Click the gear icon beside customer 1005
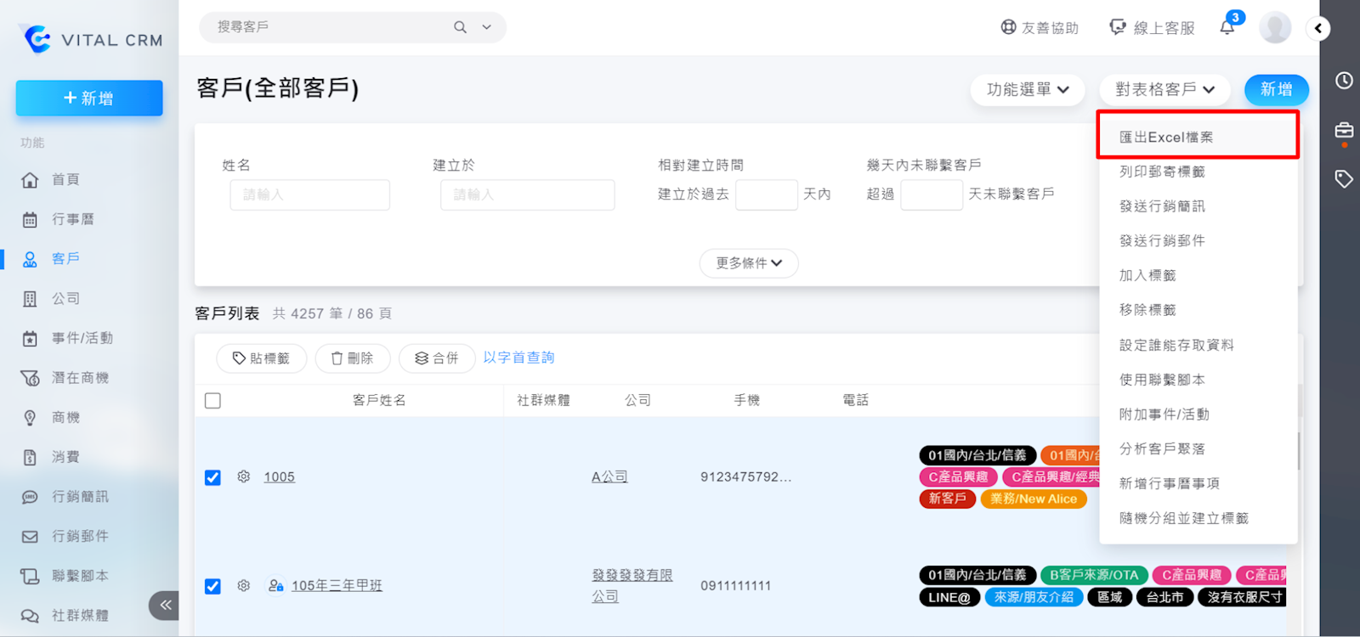The width and height of the screenshot is (1360, 637). [244, 476]
